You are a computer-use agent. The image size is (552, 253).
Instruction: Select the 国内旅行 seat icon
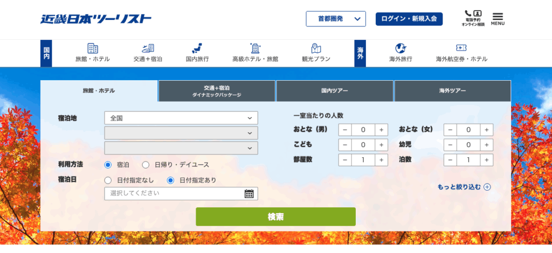coord(197,48)
